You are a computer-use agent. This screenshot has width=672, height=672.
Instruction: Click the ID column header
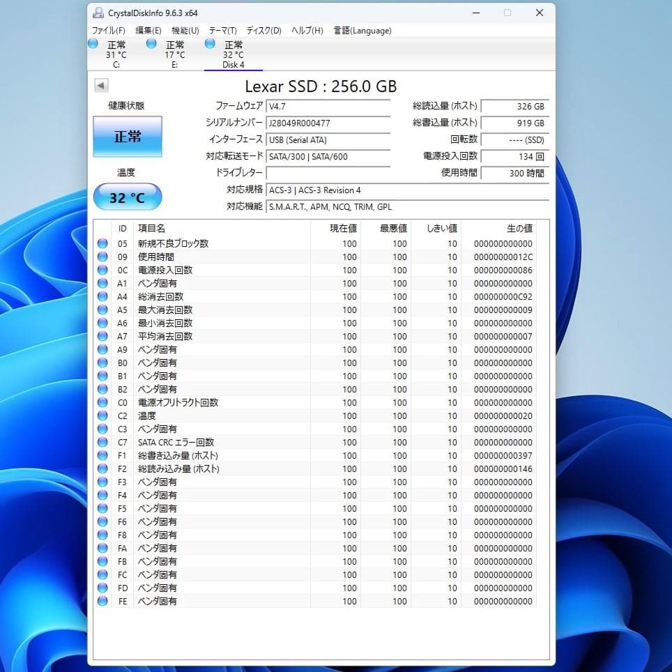click(123, 229)
